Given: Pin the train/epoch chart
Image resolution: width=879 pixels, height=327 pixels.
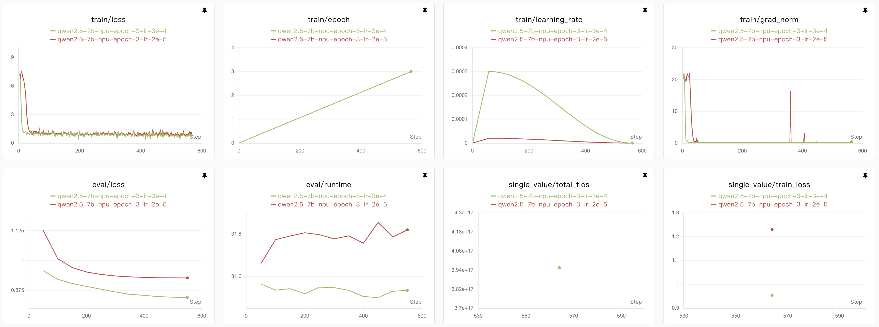Looking at the screenshot, I should pyautogui.click(x=425, y=10).
